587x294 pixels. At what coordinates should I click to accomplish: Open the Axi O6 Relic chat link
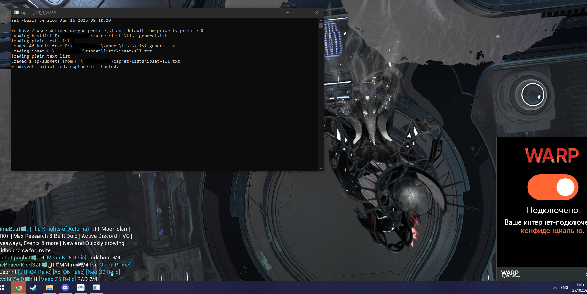point(69,272)
